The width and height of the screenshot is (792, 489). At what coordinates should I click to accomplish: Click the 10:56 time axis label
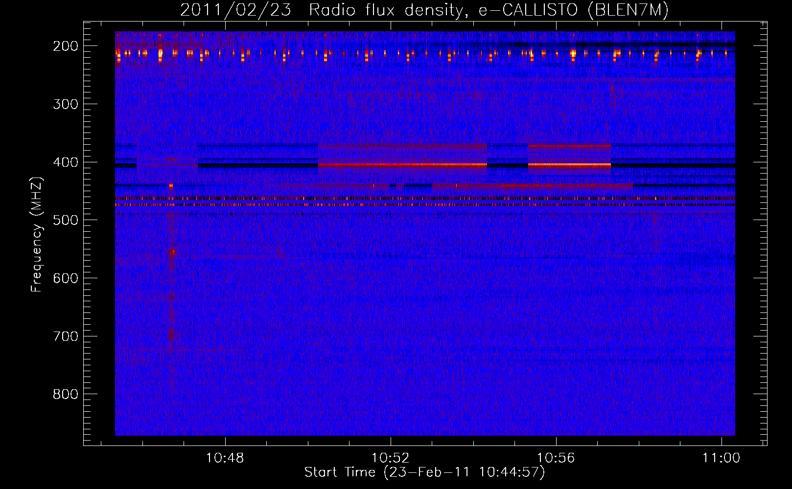[x=556, y=458]
